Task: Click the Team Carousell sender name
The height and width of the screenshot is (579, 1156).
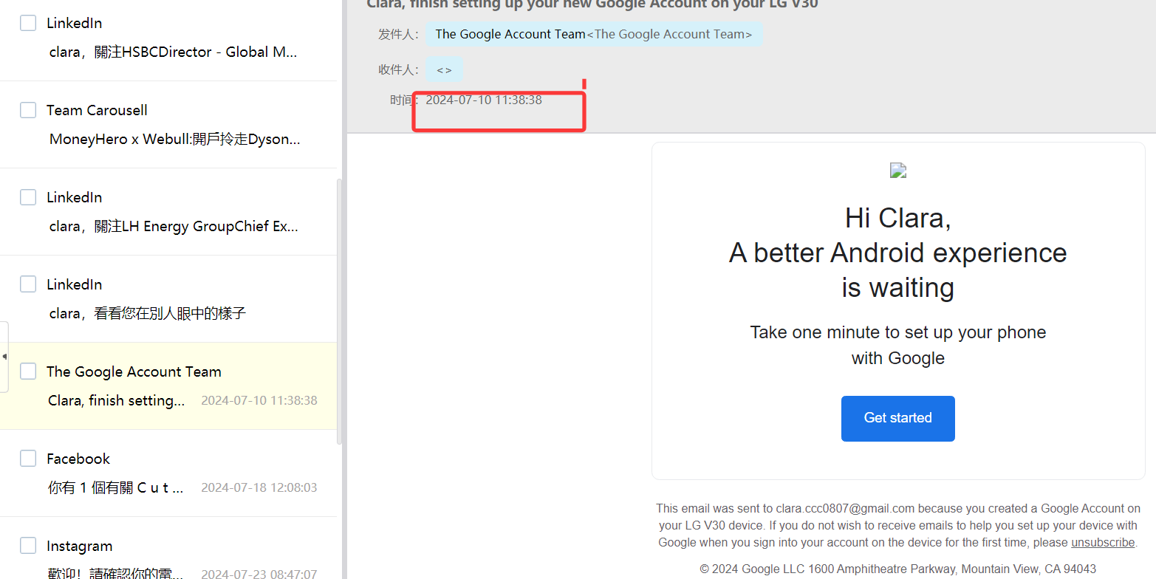Action: point(97,110)
